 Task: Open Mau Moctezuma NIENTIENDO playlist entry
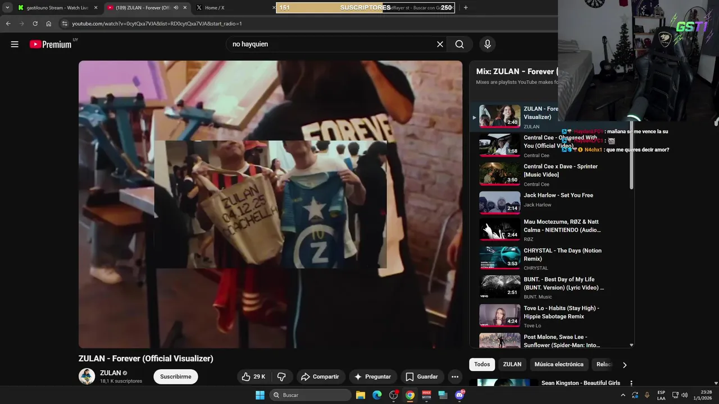point(553,230)
